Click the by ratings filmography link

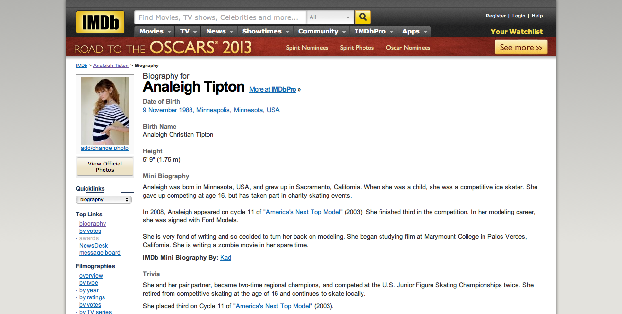click(92, 297)
